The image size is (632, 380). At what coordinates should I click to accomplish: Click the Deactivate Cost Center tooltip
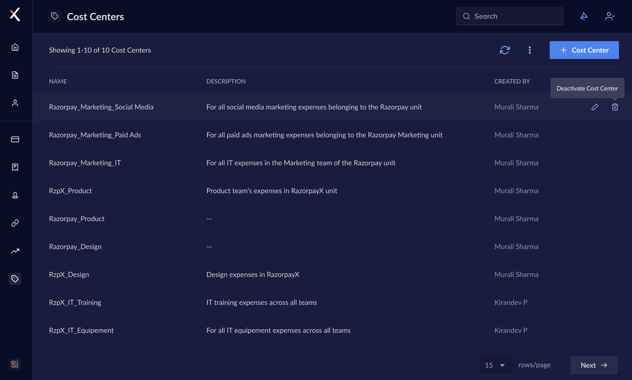(587, 88)
